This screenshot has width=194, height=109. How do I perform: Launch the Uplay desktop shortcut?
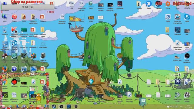coord(168,17)
